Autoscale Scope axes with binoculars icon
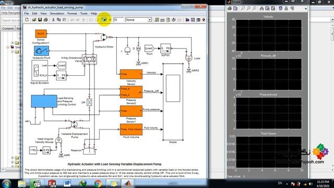This screenshot has width=334, height=188. coord(262,8)
